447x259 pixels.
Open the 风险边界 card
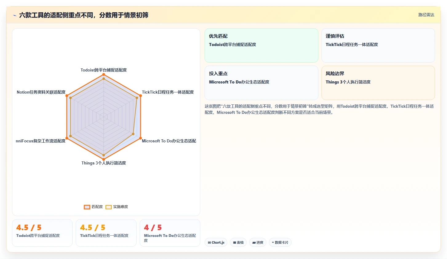[x=378, y=83]
